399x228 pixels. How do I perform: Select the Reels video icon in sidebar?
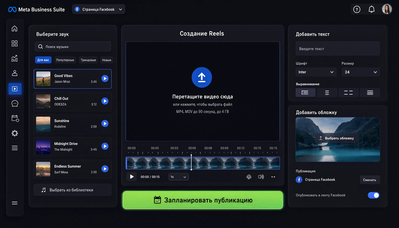pos(15,89)
